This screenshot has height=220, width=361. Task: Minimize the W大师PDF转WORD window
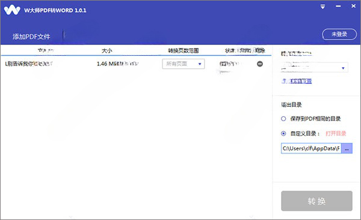[x=338, y=7]
